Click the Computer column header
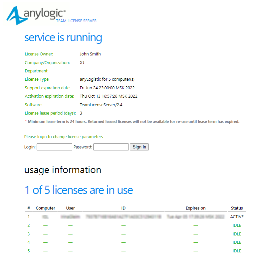The width and height of the screenshot is (269, 264). click(46, 208)
